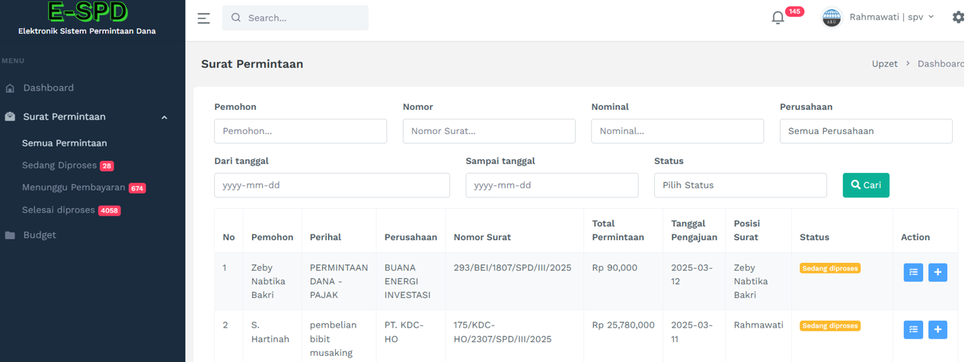Click the Nomor Surat input field
This screenshot has width=971, height=362.
pos(489,131)
